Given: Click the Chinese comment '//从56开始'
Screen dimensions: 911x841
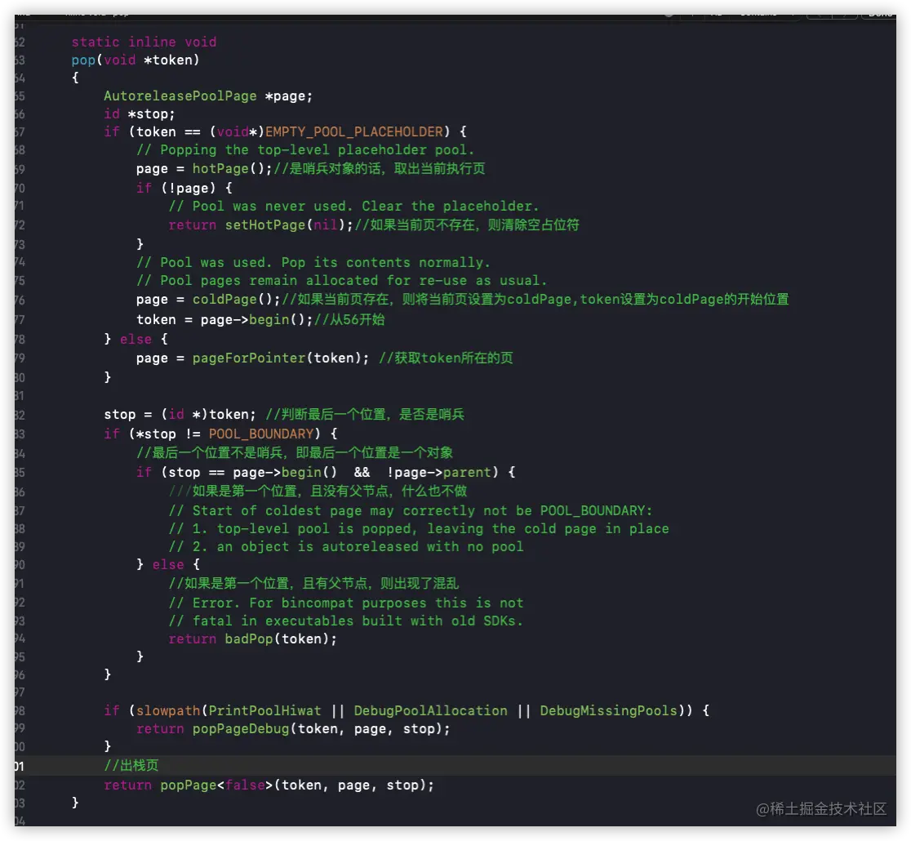Looking at the screenshot, I should tap(349, 319).
